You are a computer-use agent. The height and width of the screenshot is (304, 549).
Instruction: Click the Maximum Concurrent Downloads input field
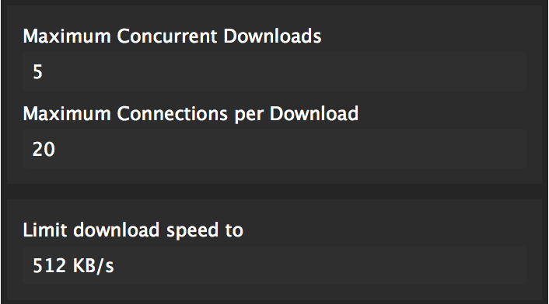click(274, 71)
